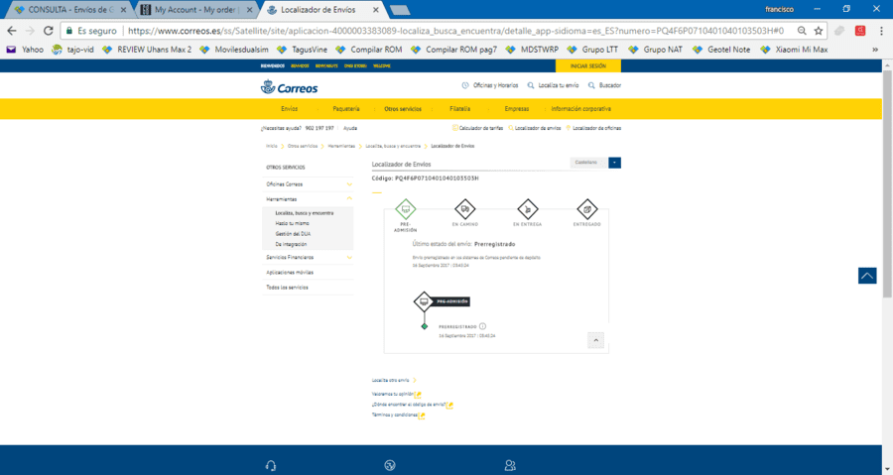Click the Oficinas y Horarios link
This screenshot has height=475, width=893.
495,85
